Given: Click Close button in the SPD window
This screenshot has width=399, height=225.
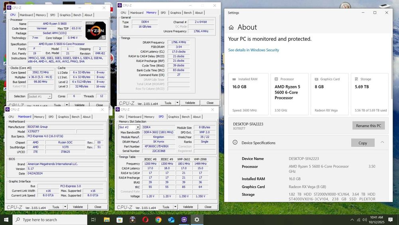Looking at the screenshot, I should click(x=208, y=207).
